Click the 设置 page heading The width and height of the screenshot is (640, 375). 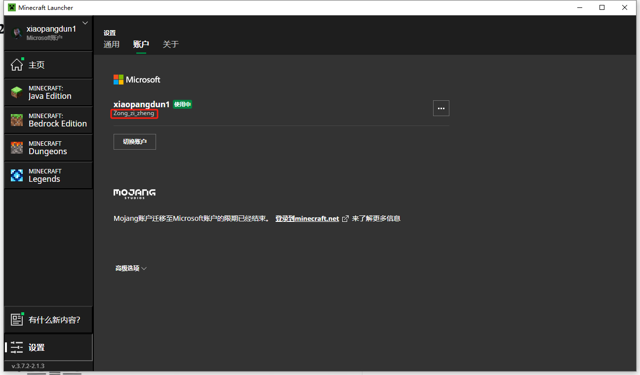[110, 33]
